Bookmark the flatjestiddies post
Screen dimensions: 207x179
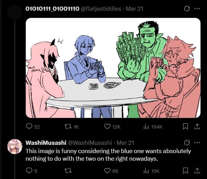tap(186, 126)
